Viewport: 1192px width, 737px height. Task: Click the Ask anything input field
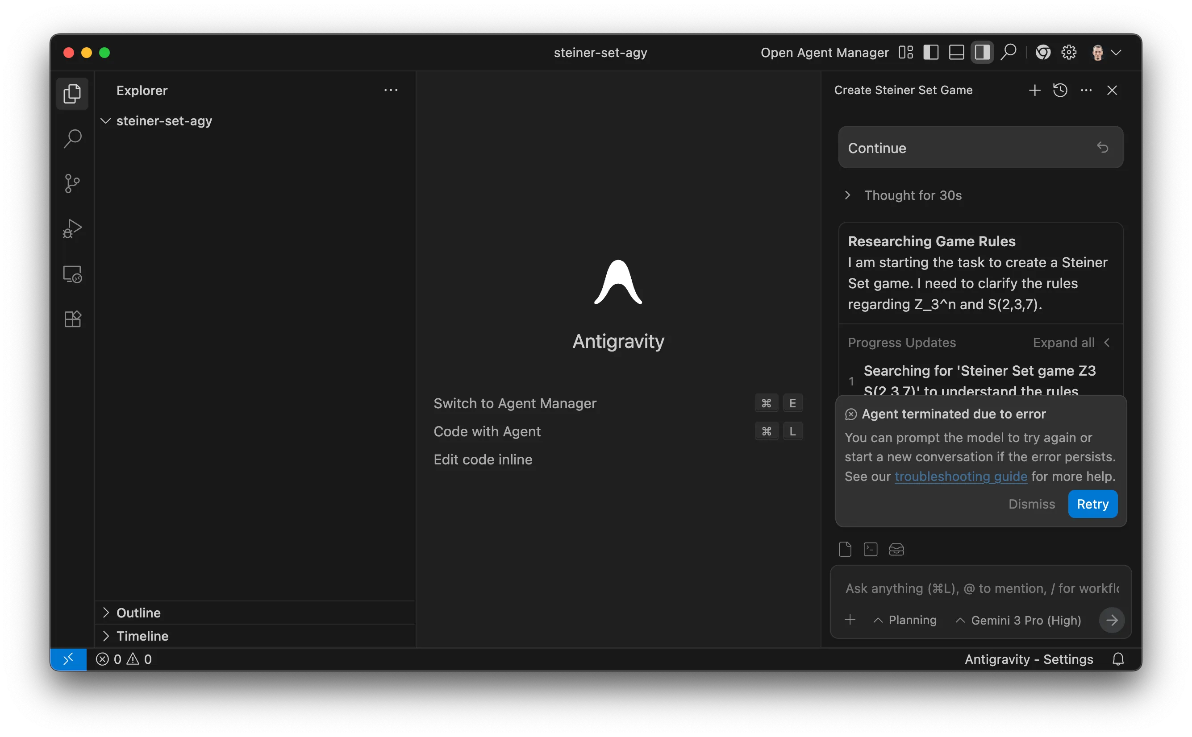980,588
